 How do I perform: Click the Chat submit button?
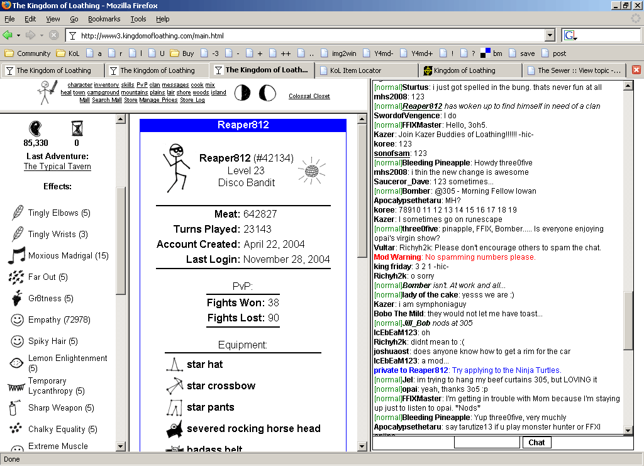point(536,442)
